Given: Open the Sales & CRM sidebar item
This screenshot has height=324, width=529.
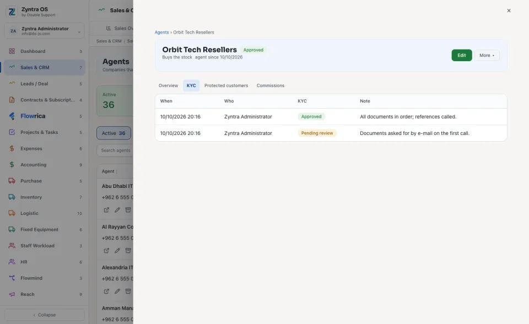Looking at the screenshot, I should (x=45, y=67).
